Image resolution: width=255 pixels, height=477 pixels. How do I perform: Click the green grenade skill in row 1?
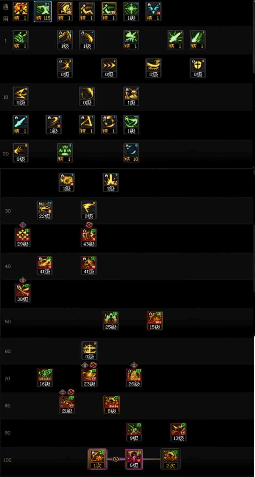pyautogui.click(x=20, y=40)
